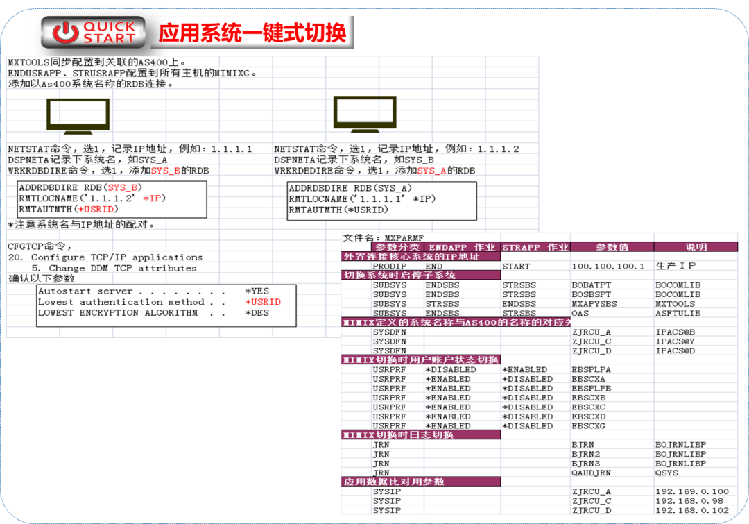The height and width of the screenshot is (524, 749).
Task: Click the 应用数据比对用参数 section header
Action: pyautogui.click(x=421, y=482)
